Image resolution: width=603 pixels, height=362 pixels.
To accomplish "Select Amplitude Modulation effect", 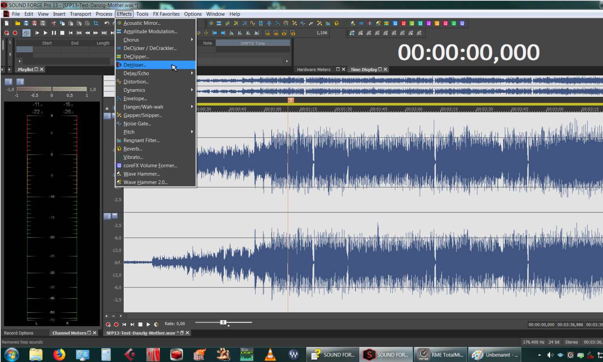I will 155,31.
